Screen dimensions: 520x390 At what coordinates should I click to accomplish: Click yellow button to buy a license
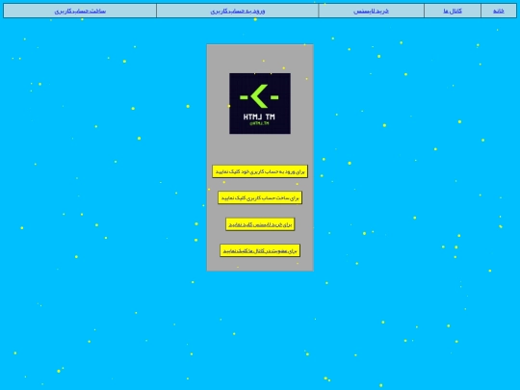260,224
